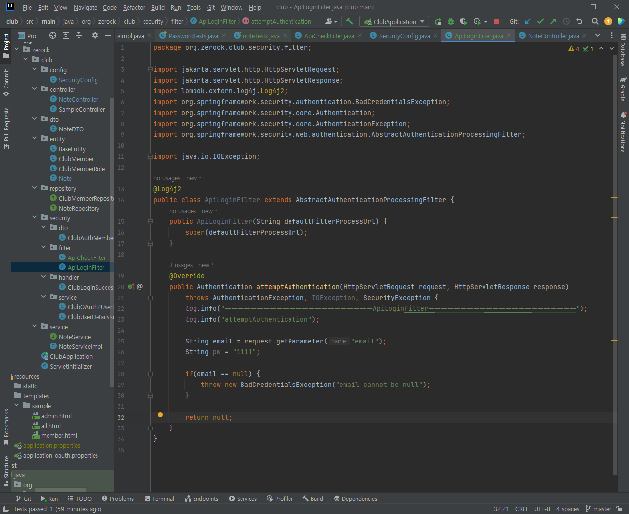Image resolution: width=629 pixels, height=514 pixels.
Task: Run ClubApplication with coverage shield icon
Action: click(x=463, y=21)
